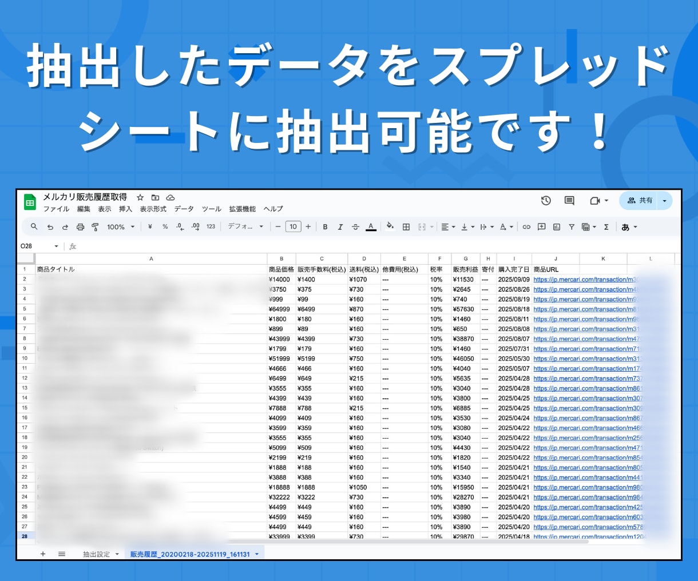The width and height of the screenshot is (698, 581).
Task: Open the mercari link in row 2
Action: (585, 280)
